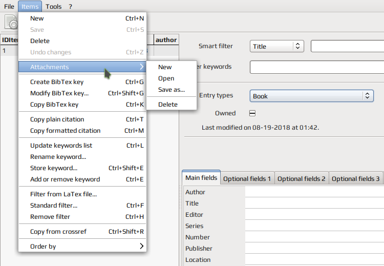Open the Entry types Book dropdown
The height and width of the screenshot is (266, 384).
311,96
